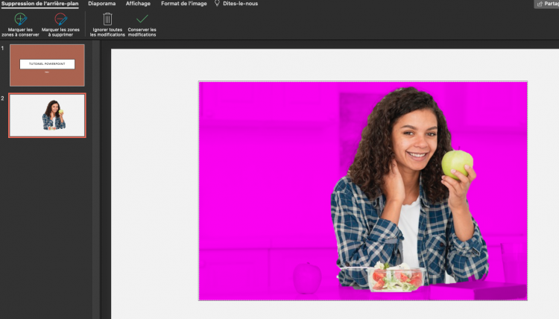This screenshot has height=319, width=559.
Task: Open the Affichage tab
Action: (x=138, y=4)
